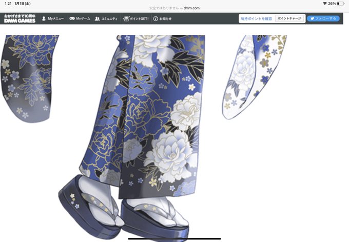This screenshot has width=349, height=242.
Task: Open the Myゲーム menu
Action: tap(80, 18)
